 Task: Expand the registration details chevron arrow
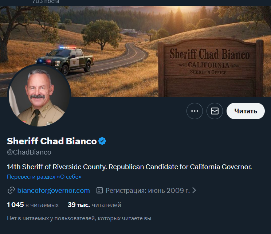[194, 190]
